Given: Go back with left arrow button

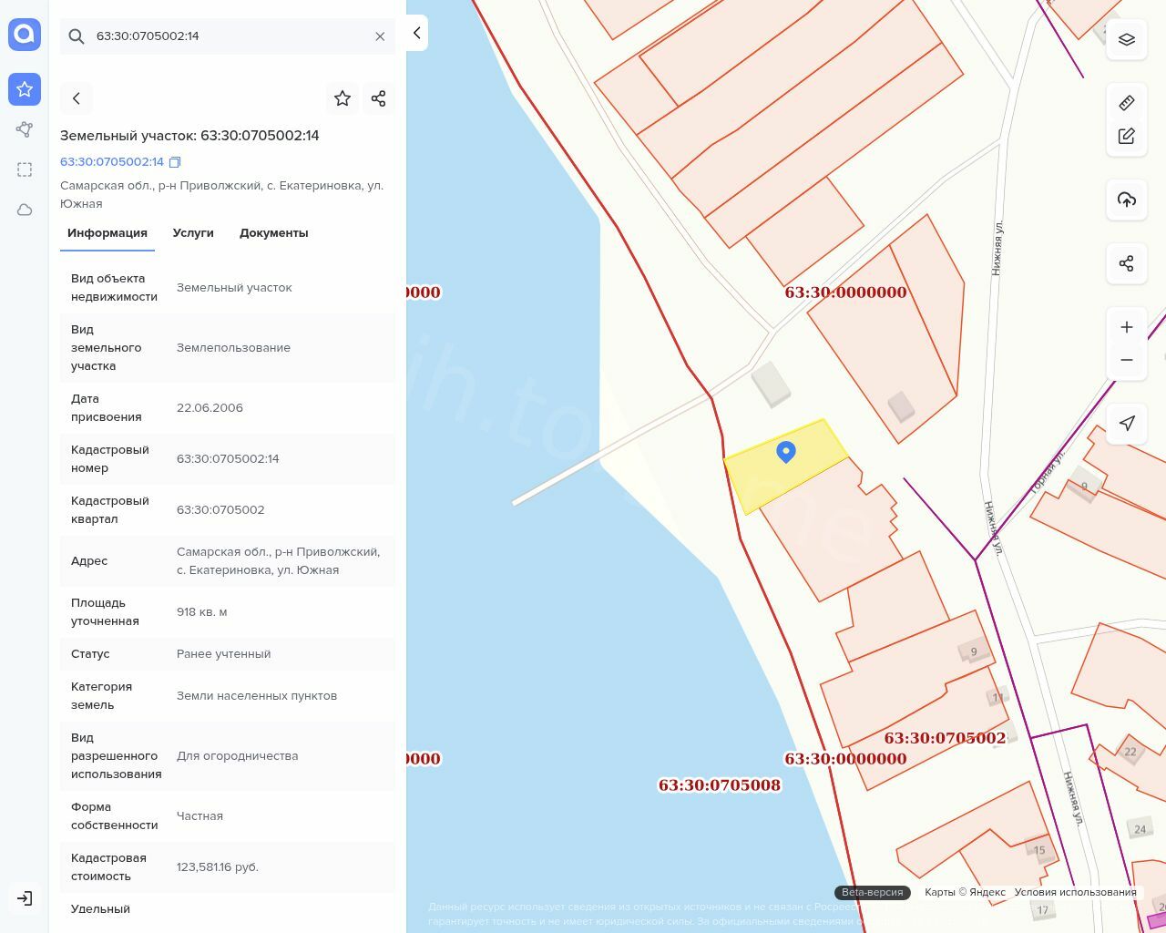Looking at the screenshot, I should tap(77, 98).
